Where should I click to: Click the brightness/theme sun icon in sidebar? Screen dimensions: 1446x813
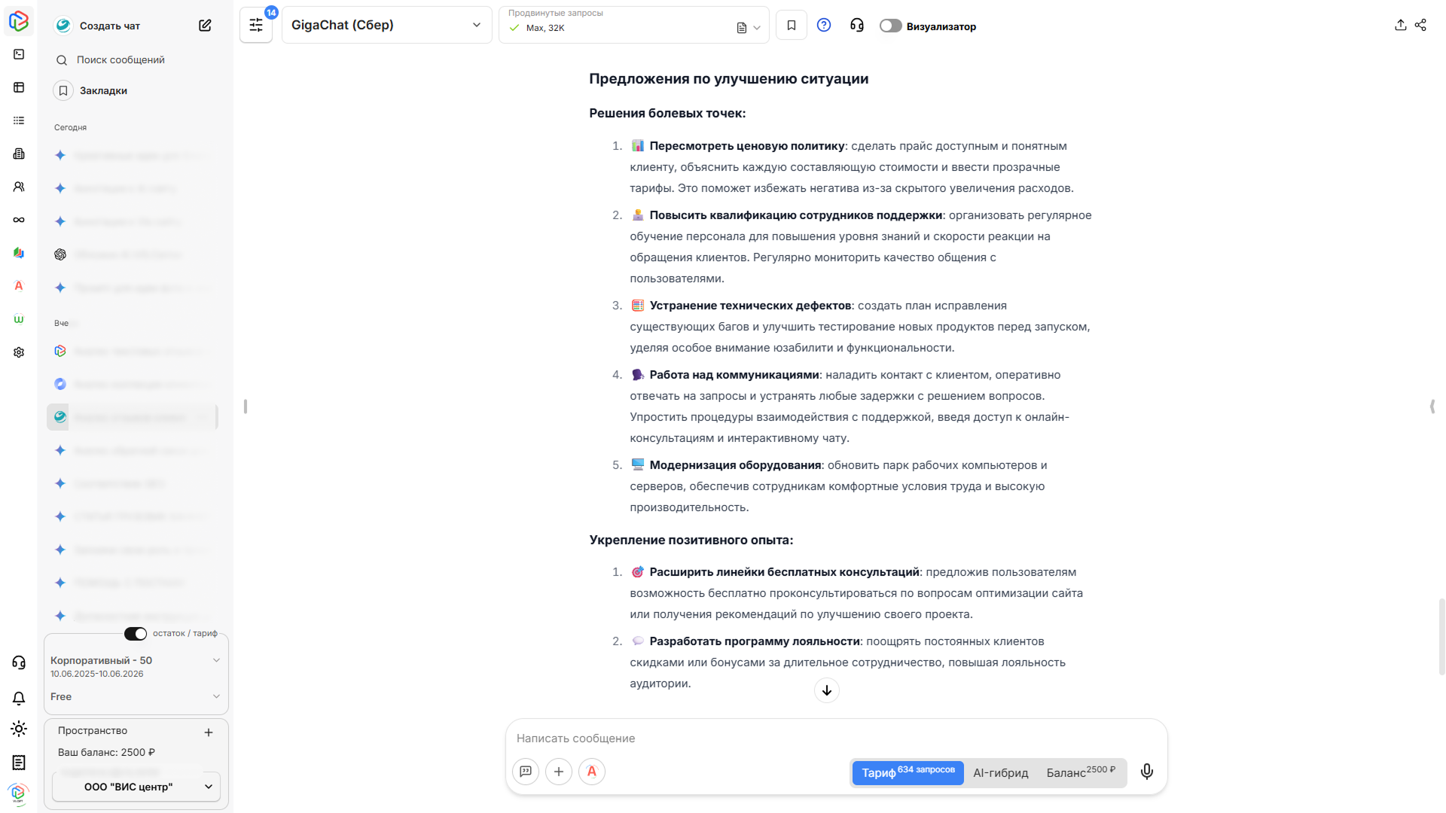(x=18, y=729)
